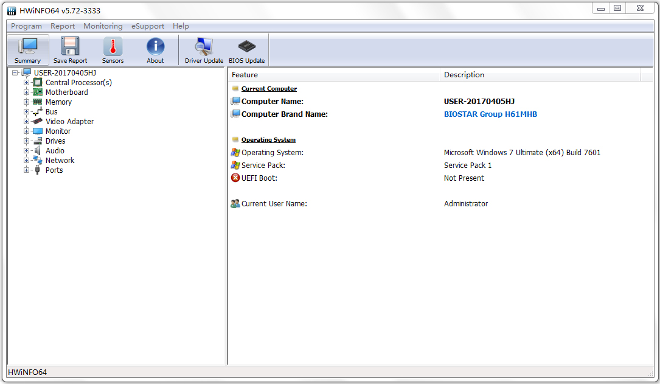
Task: Open the Report menu
Action: coord(63,26)
